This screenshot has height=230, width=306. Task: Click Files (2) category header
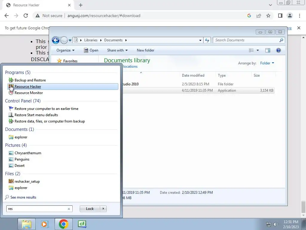pos(13,173)
